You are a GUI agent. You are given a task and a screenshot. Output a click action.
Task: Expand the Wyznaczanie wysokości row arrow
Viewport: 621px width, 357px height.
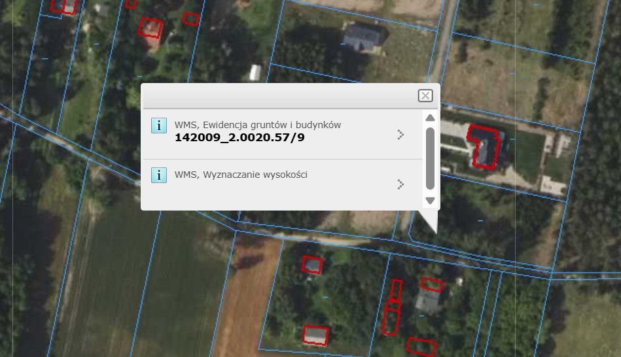pyautogui.click(x=400, y=184)
